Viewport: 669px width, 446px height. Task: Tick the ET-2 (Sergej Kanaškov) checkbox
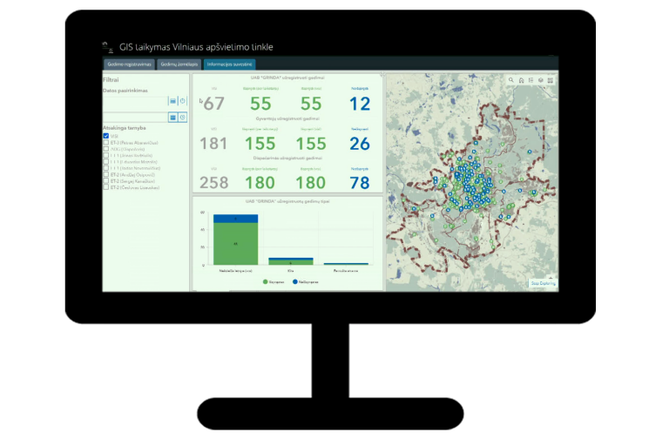(x=106, y=180)
